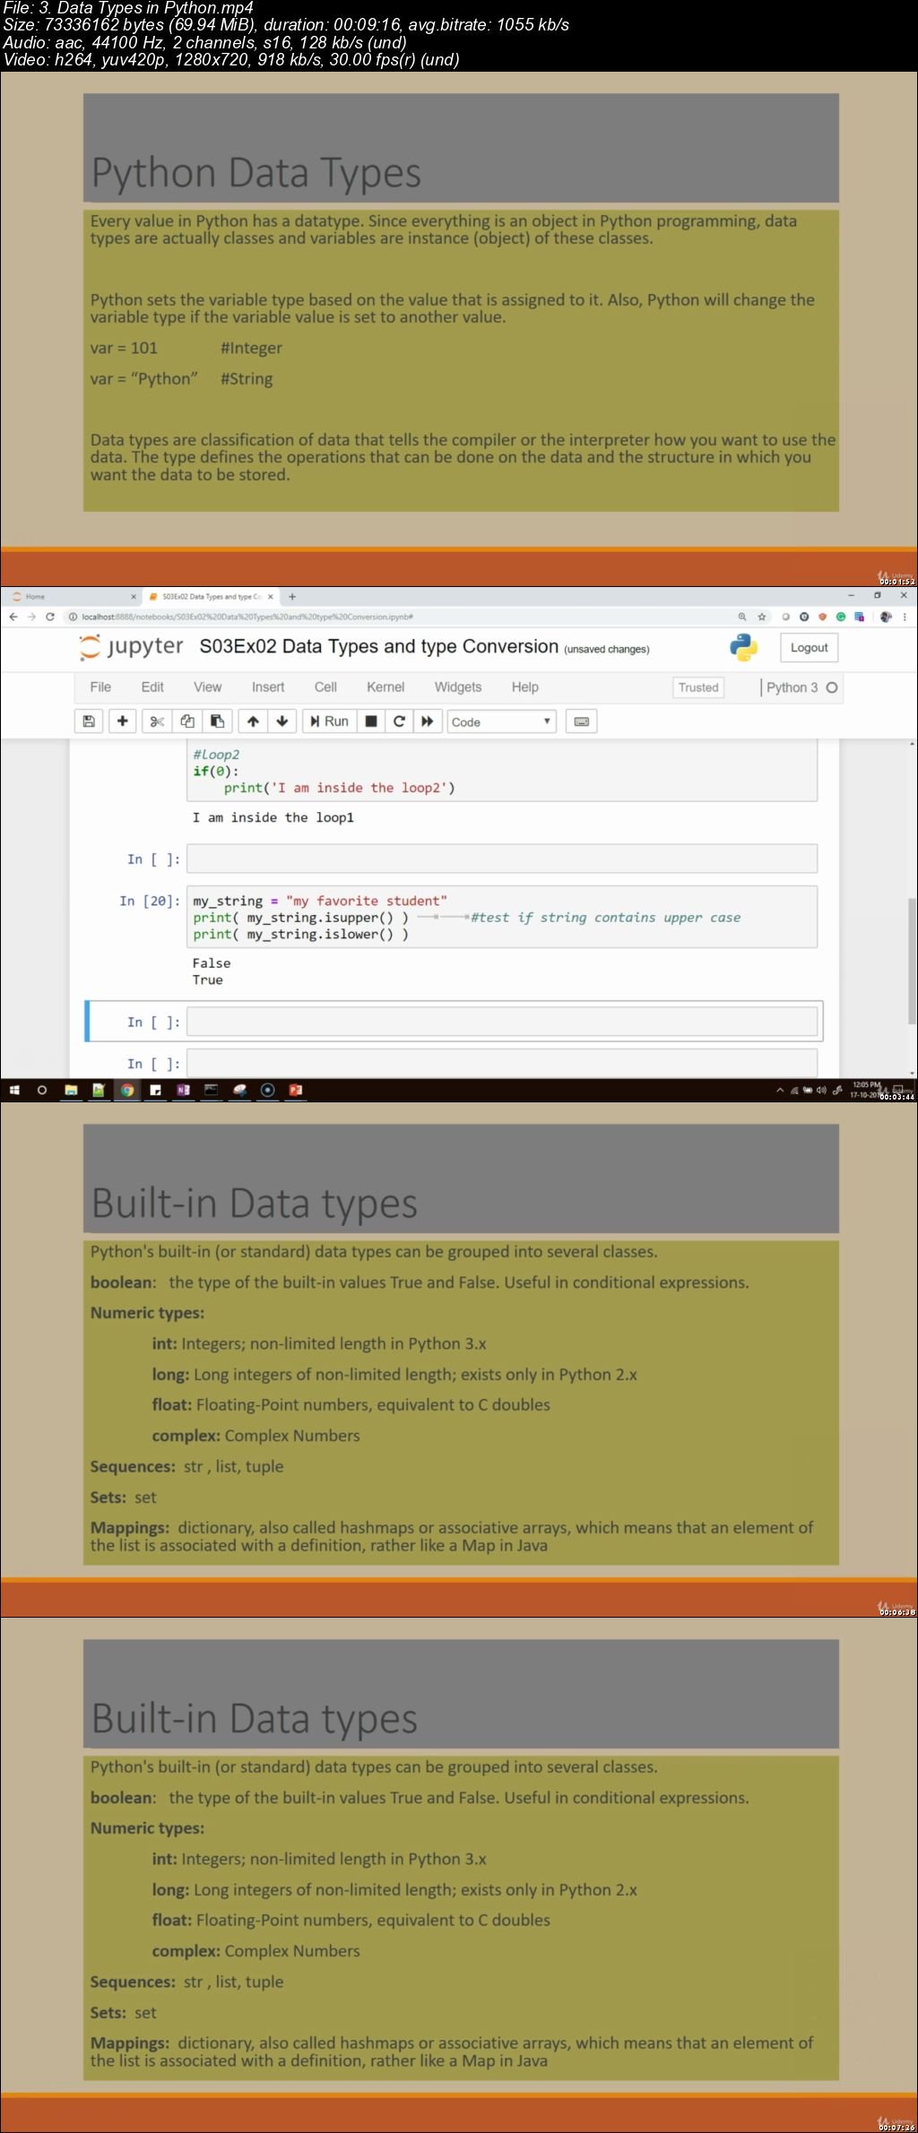Open the View menu in Jupyter
The height and width of the screenshot is (2133, 918).
[207, 687]
